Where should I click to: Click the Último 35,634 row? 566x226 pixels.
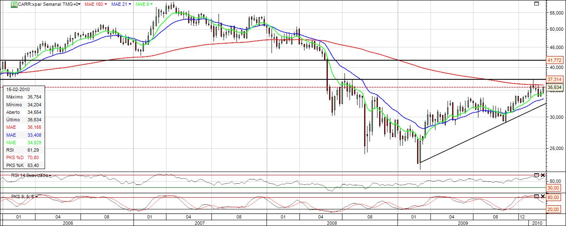pyautogui.click(x=24, y=120)
